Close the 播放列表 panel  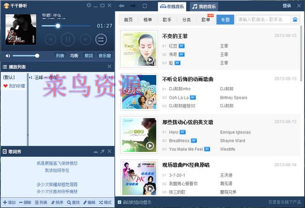coord(110,66)
